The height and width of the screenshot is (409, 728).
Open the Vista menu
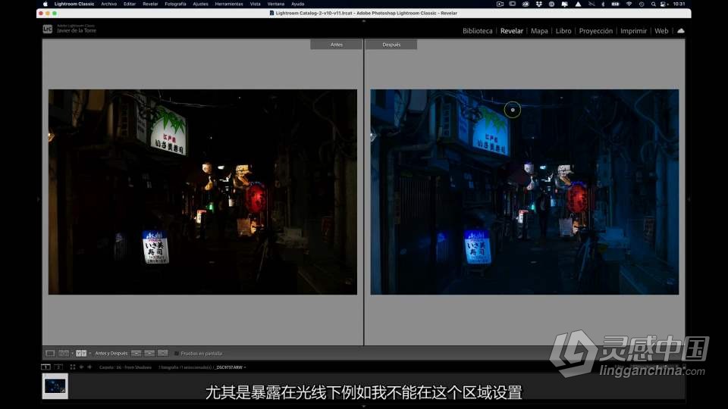pos(256,4)
